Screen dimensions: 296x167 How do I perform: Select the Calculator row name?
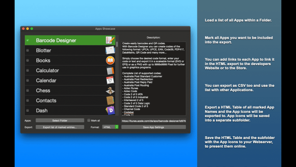coord(48,71)
